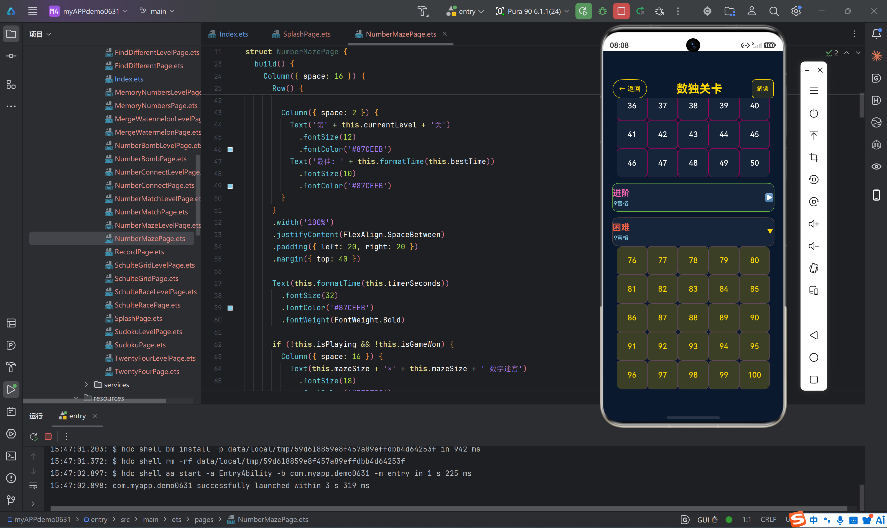Tap level 76 in the emulator
887x528 pixels.
pyautogui.click(x=632, y=260)
